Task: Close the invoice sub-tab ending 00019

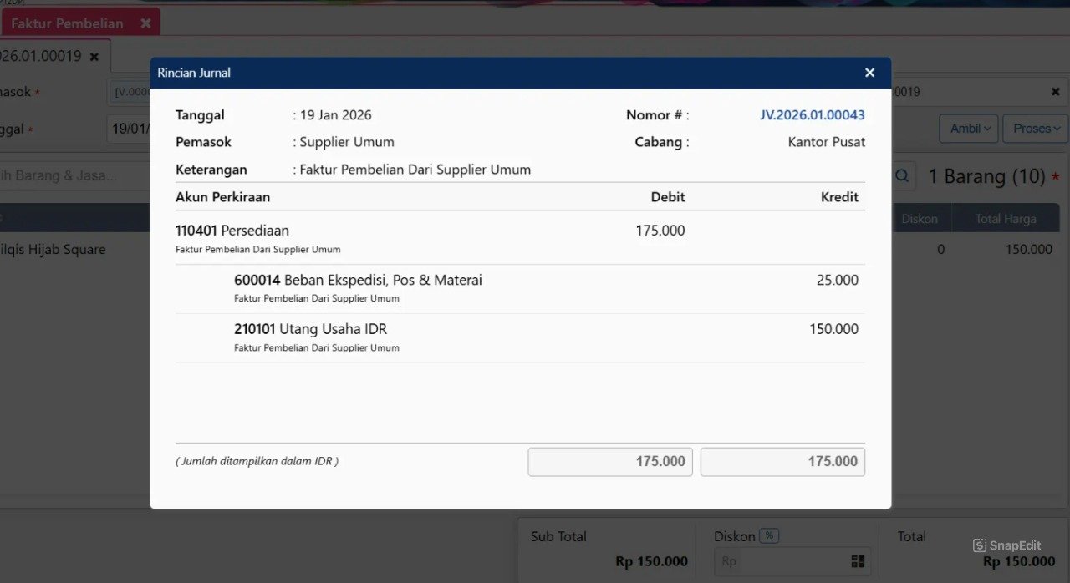Action: (x=94, y=57)
